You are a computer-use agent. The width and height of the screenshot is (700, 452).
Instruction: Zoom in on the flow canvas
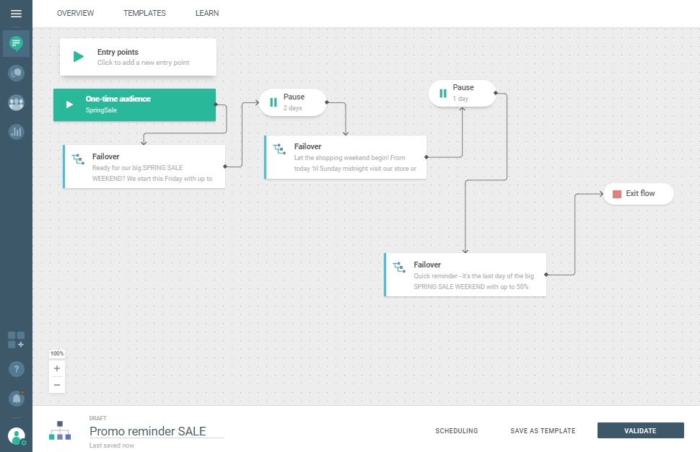click(x=57, y=368)
